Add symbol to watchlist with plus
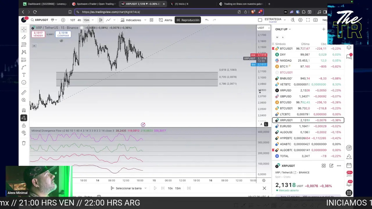Screen dimensions: 372x209 [323, 29]
